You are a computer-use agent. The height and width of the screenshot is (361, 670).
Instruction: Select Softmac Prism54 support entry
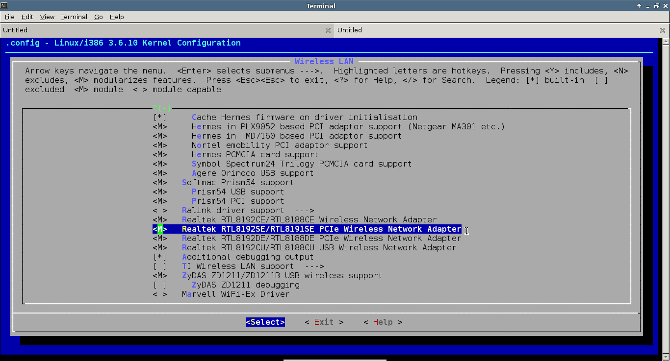pyautogui.click(x=238, y=182)
